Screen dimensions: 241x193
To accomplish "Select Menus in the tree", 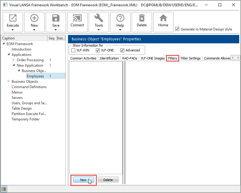I will tap(17, 92).
